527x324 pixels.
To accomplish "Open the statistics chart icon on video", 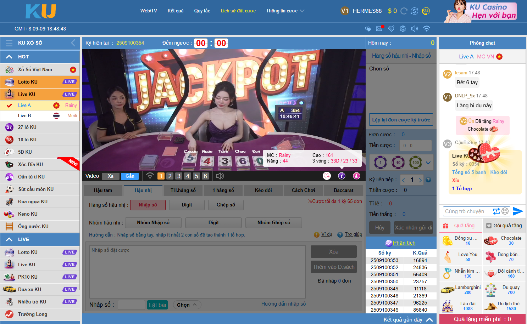I will [356, 176].
